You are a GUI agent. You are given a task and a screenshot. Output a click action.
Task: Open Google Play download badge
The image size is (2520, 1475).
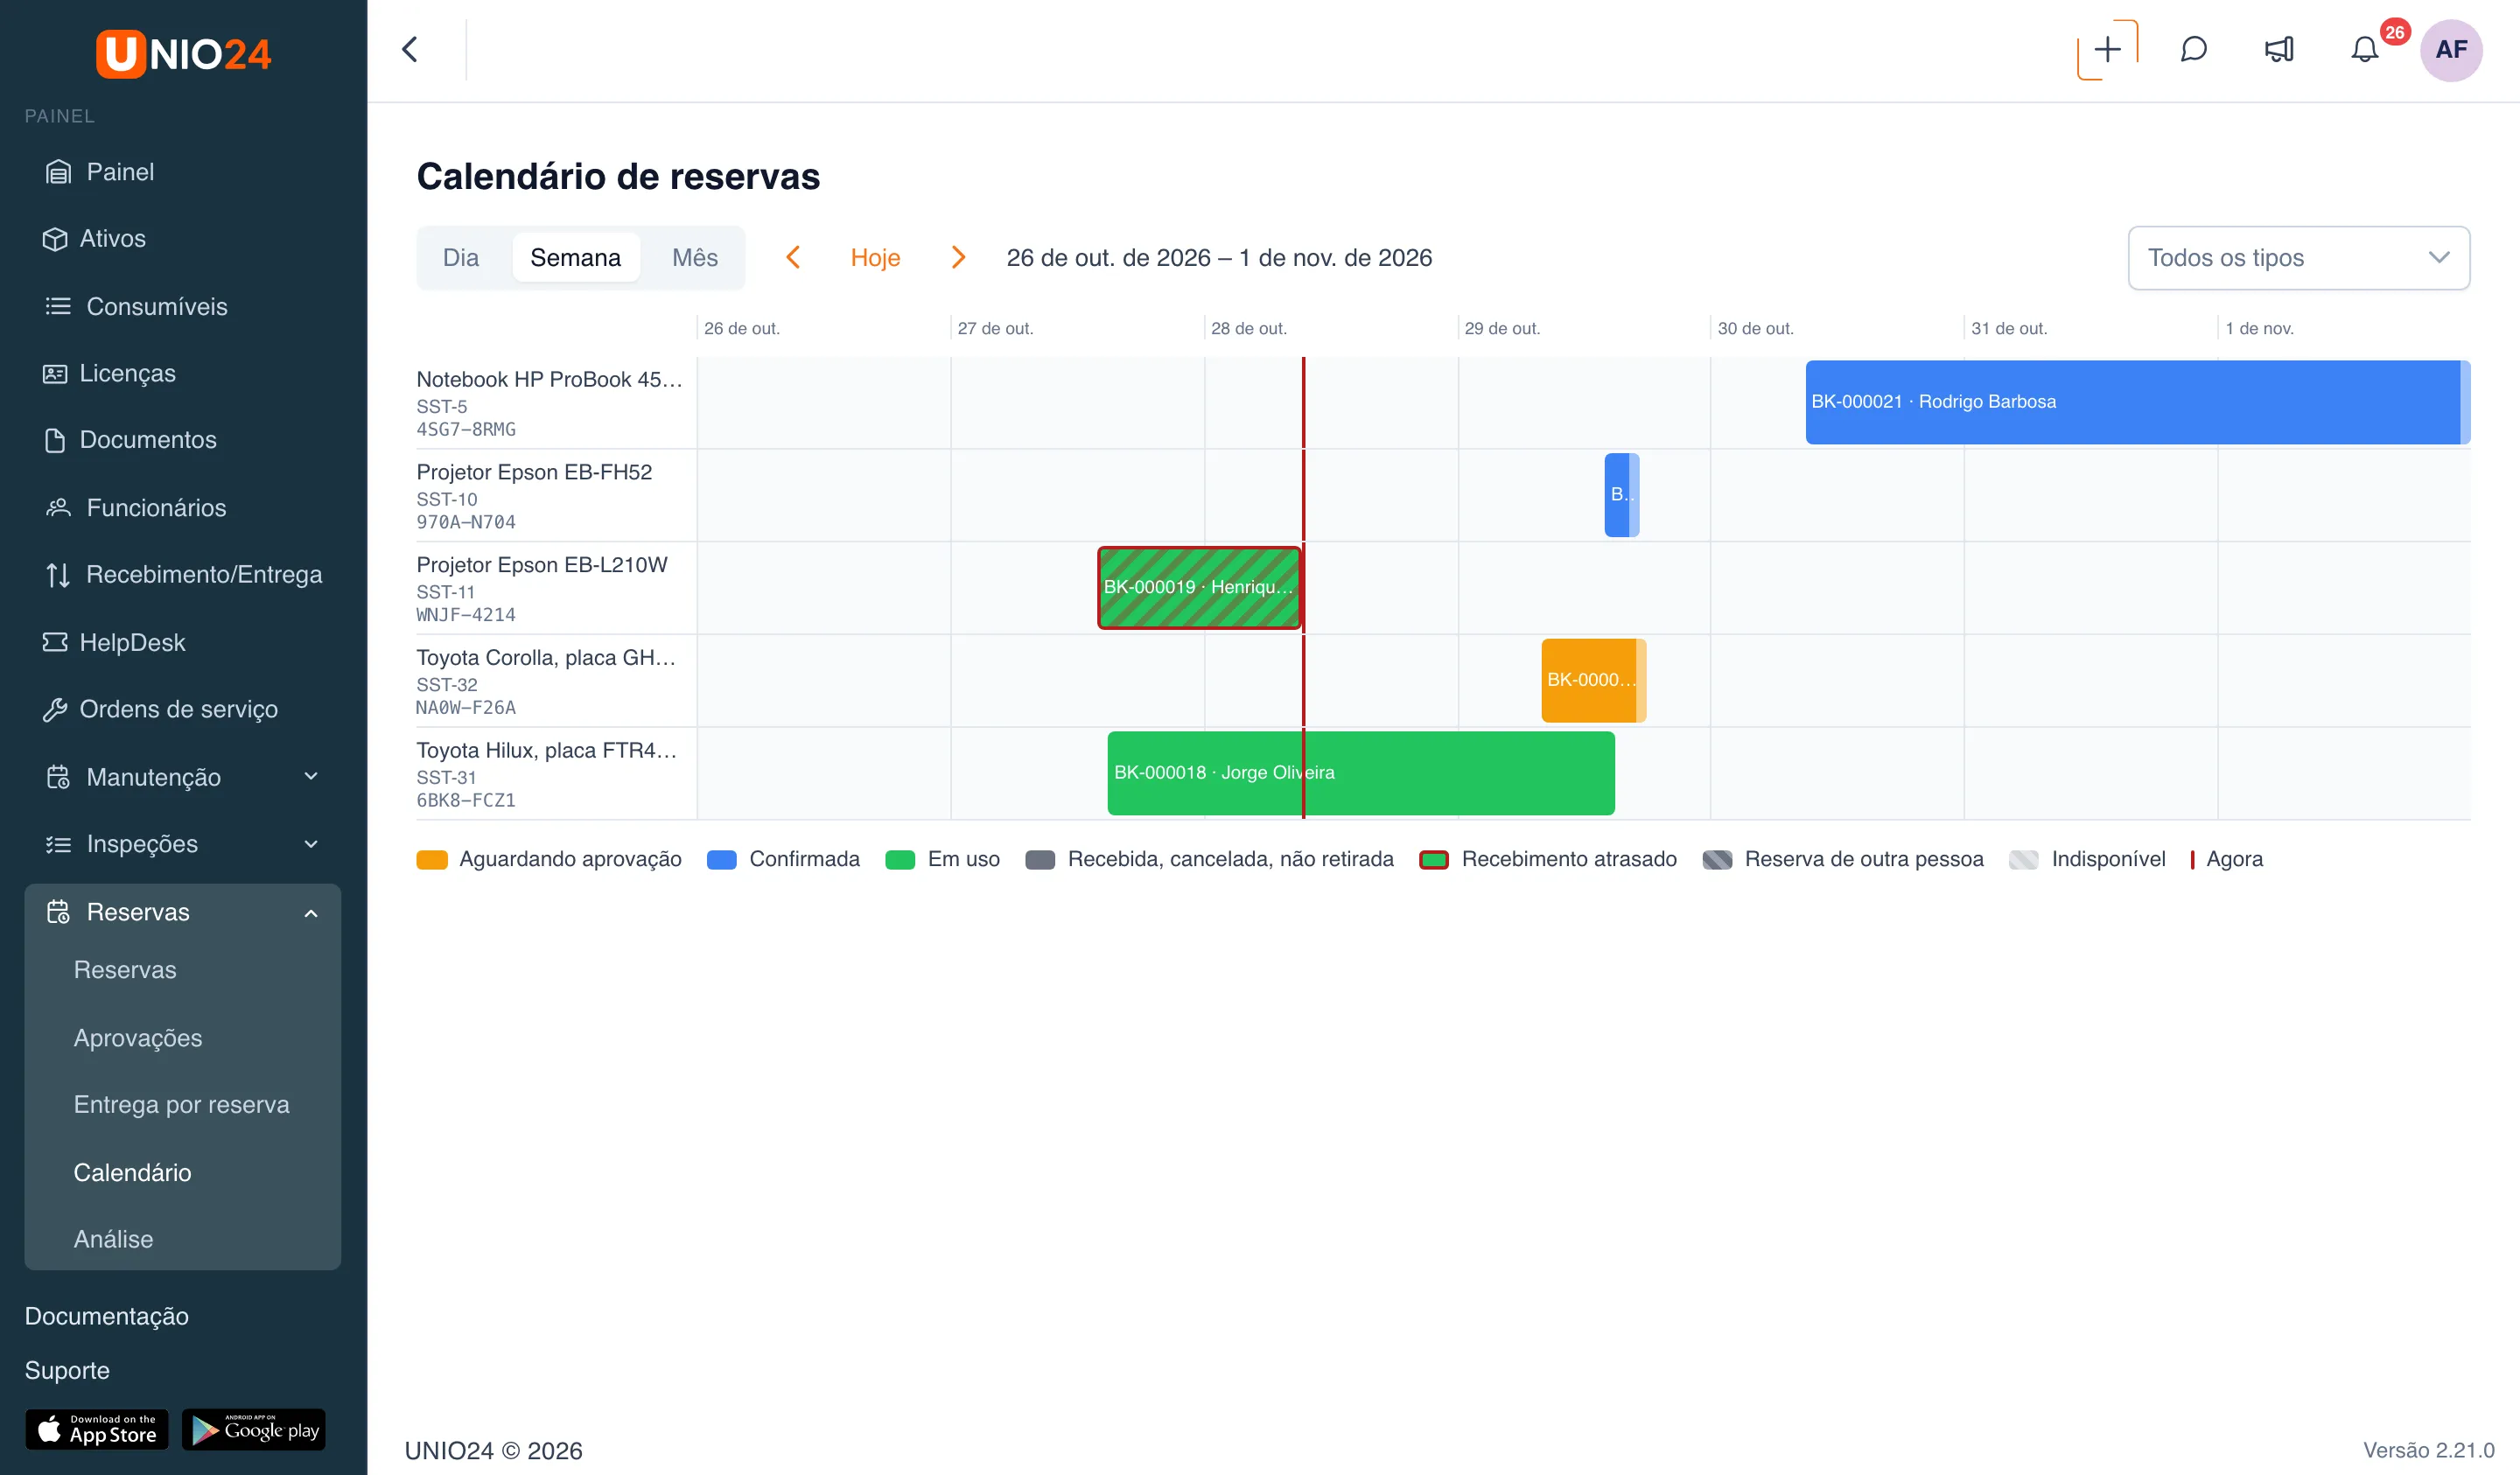click(x=254, y=1430)
